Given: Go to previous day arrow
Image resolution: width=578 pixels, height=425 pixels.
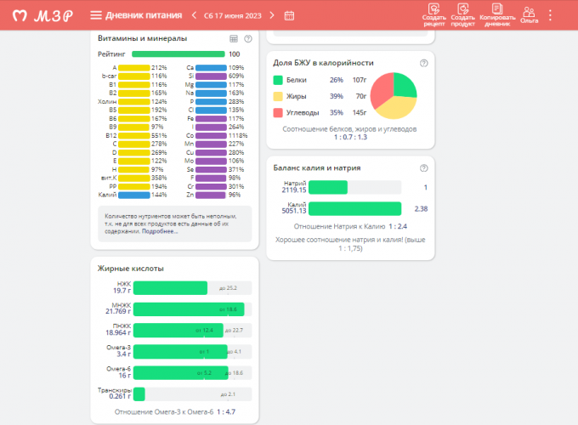Looking at the screenshot, I should pyautogui.click(x=194, y=15).
